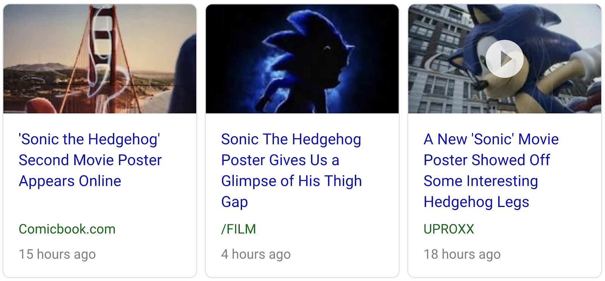This screenshot has width=605, height=281.
Task: Click the '4 hours ago' timestamp
Action: (256, 254)
